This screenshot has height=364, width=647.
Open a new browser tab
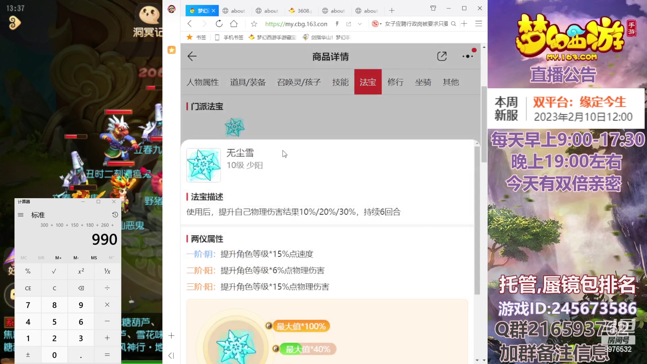(392, 10)
